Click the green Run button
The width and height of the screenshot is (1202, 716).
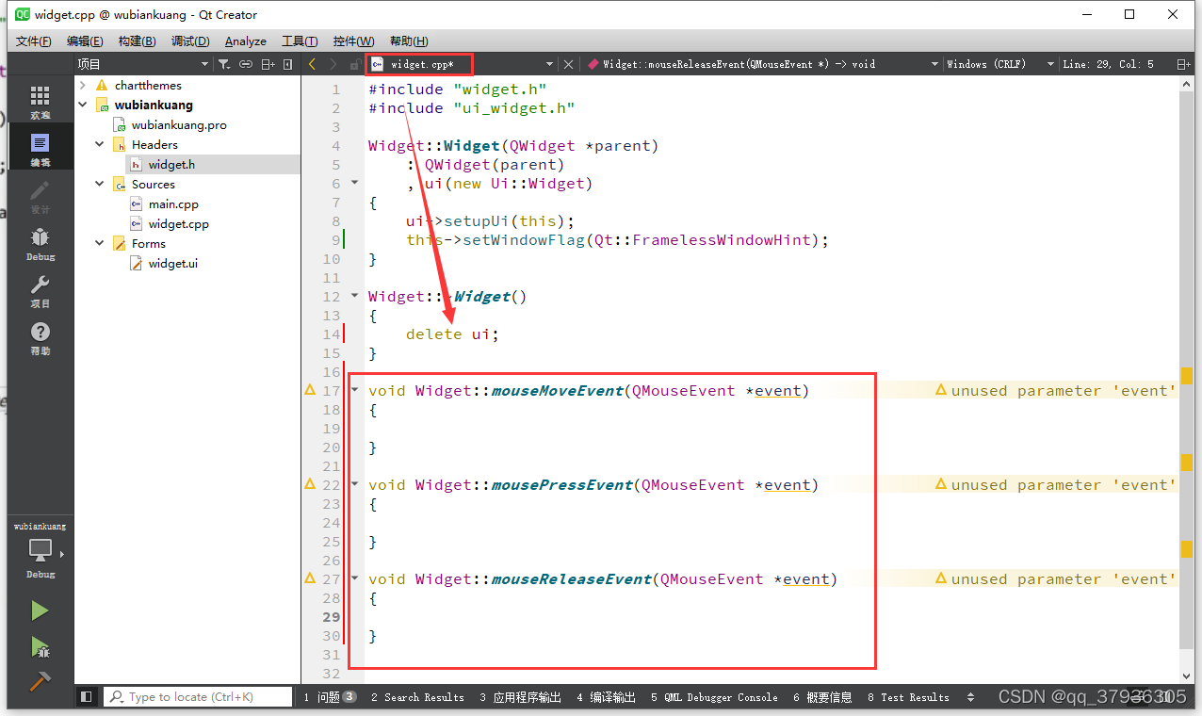tap(40, 610)
